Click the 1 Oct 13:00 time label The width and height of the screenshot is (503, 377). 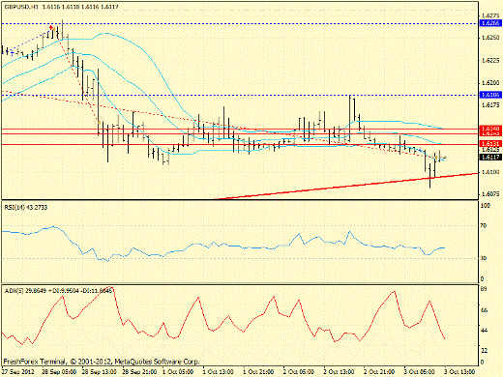(219, 371)
